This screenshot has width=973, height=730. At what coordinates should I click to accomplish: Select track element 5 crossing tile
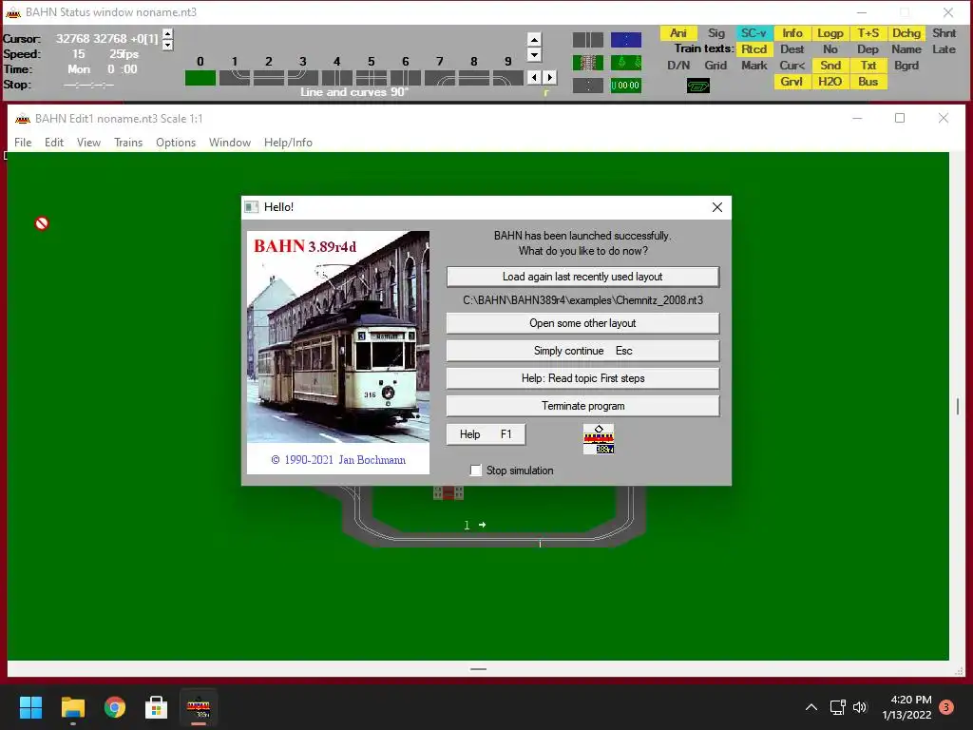(372, 78)
